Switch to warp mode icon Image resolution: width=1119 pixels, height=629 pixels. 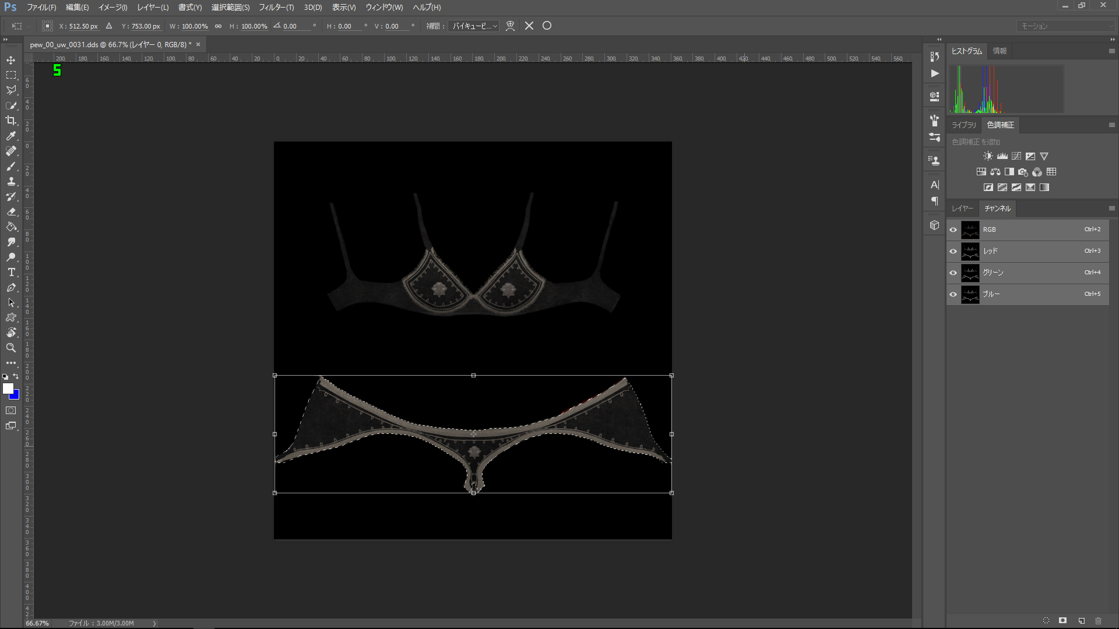(510, 26)
